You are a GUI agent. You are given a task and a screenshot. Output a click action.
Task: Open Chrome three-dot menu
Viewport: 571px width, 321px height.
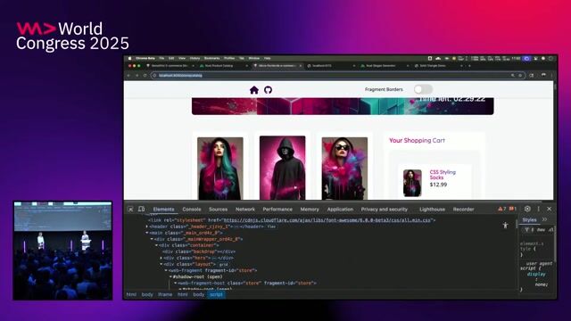point(551,75)
